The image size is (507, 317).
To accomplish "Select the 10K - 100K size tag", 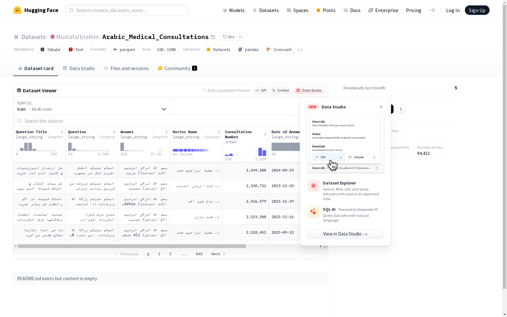I will click(x=166, y=49).
